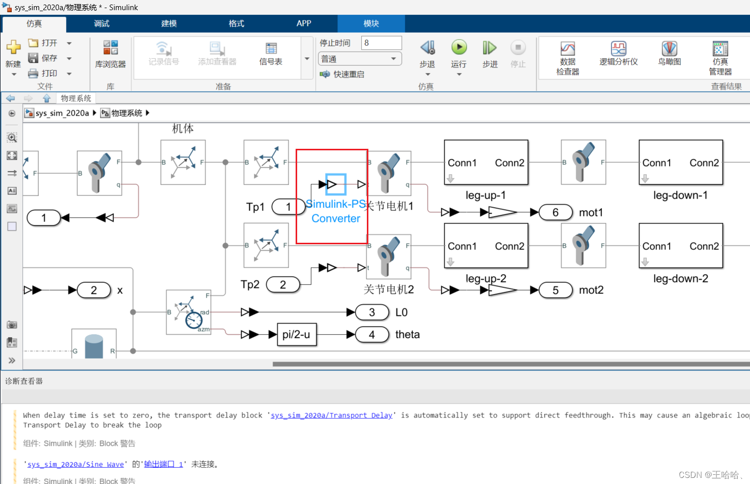Expand the 打印 dropdown arrow
The width and height of the screenshot is (750, 484).
(x=69, y=74)
